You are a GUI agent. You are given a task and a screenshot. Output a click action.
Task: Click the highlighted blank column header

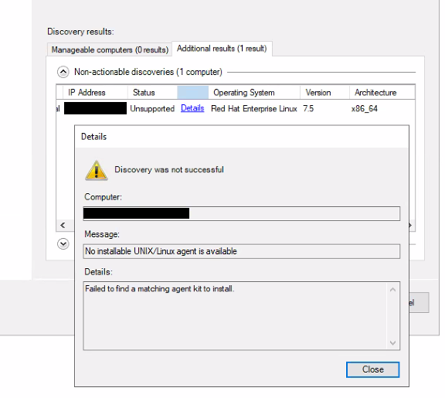pyautogui.click(x=192, y=93)
